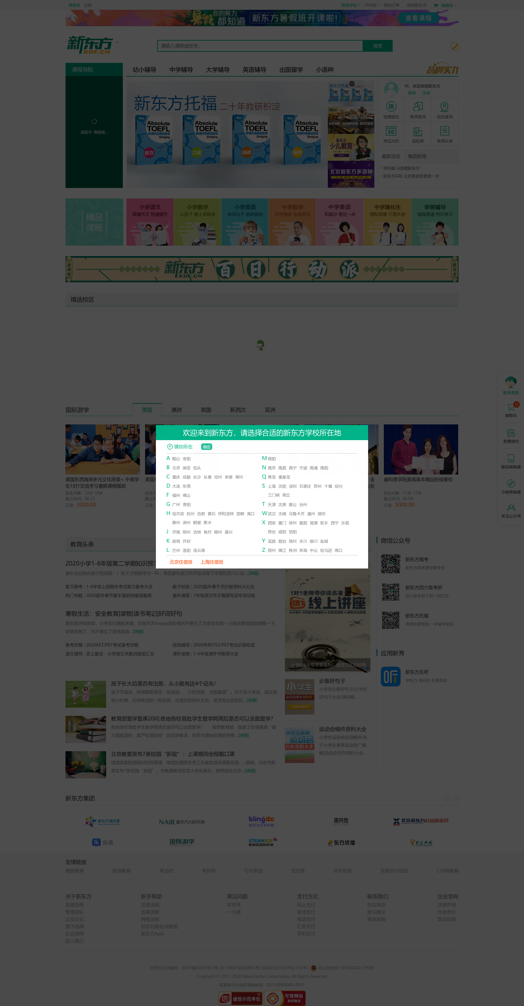Expand the 子机构 dropdown in top bar

[x=372, y=5]
